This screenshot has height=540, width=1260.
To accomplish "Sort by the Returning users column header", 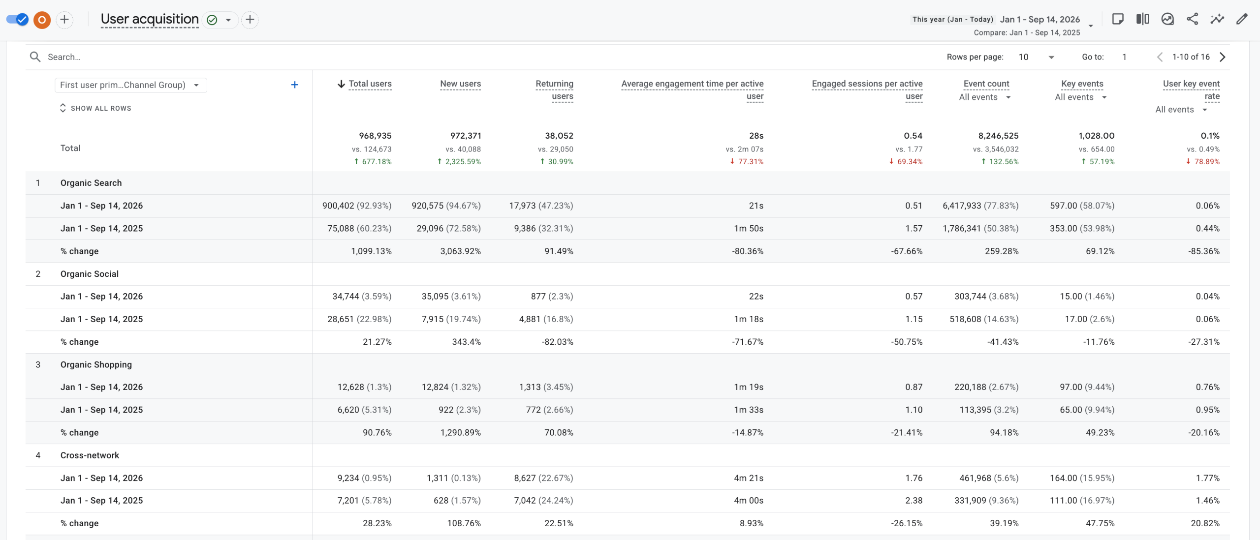I will [554, 90].
